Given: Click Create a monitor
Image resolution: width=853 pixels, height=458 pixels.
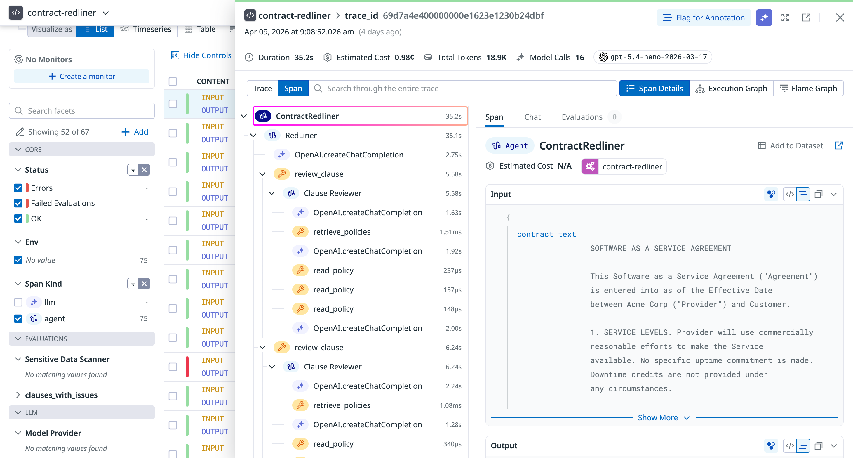Looking at the screenshot, I should point(81,76).
